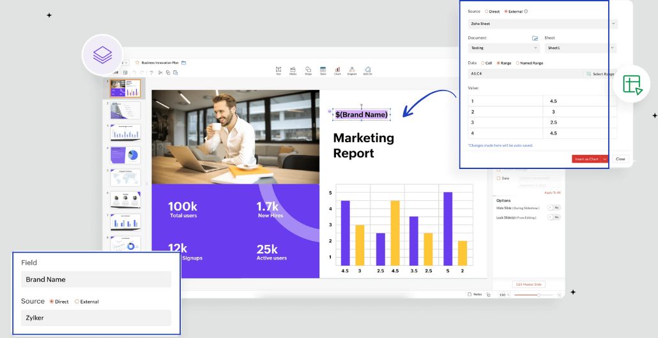Image resolution: width=658 pixels, height=338 pixels.
Task: Click the Diagram tool icon
Action: 352,70
